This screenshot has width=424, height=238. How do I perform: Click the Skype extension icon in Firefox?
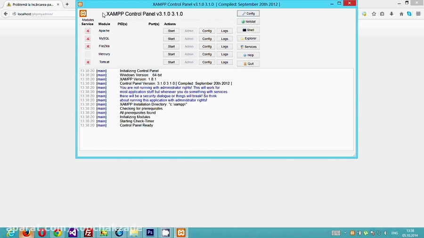coord(409,14)
